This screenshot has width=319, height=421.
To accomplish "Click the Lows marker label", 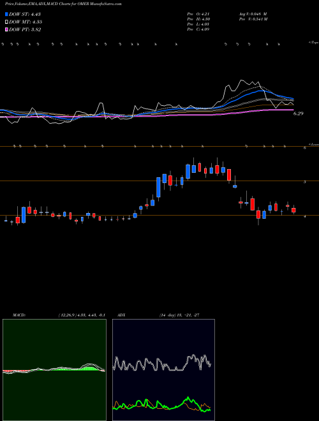I will coord(314,144).
